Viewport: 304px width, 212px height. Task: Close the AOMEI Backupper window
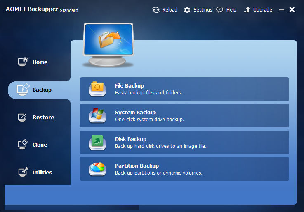click(x=292, y=9)
